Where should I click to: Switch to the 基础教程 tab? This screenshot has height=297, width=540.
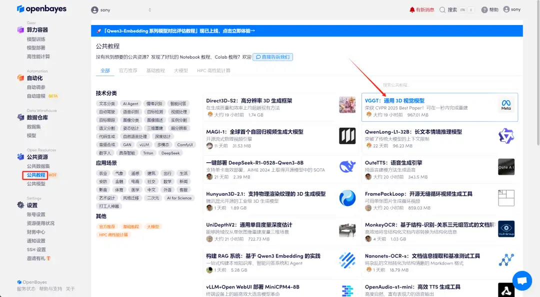click(x=155, y=71)
